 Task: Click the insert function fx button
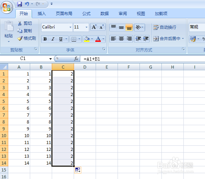click(x=76, y=59)
